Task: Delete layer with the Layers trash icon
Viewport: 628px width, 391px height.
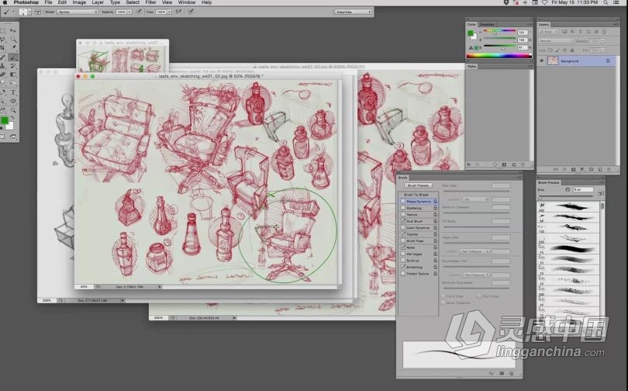Action: point(609,169)
